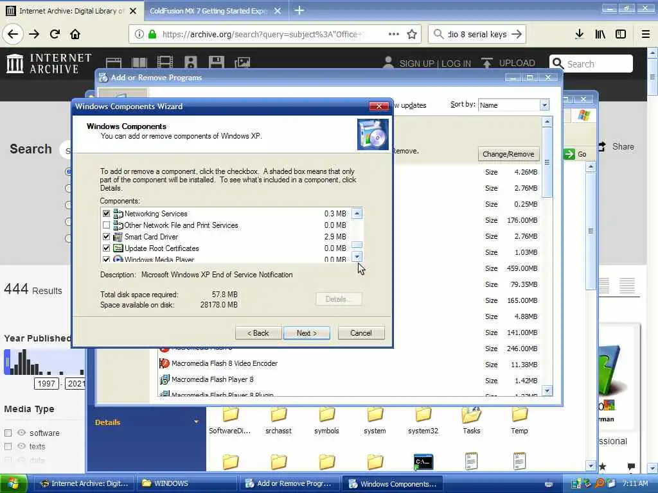
Task: Click the SIGN UP link
Action: pos(416,64)
